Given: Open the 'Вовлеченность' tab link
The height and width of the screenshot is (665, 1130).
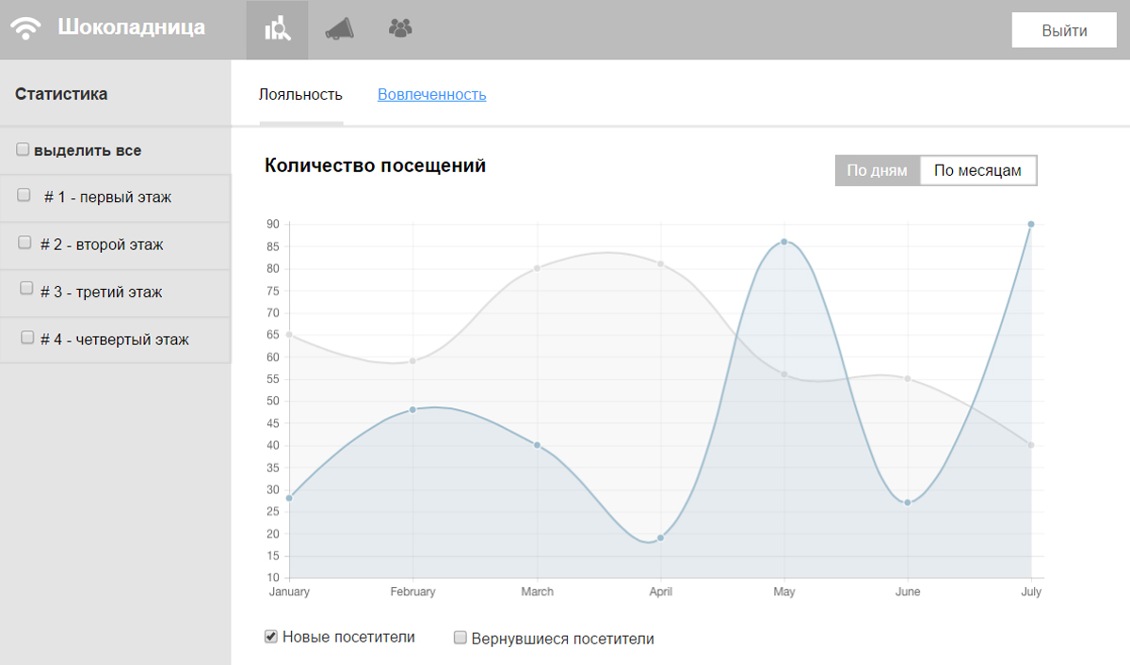Looking at the screenshot, I should [x=431, y=95].
